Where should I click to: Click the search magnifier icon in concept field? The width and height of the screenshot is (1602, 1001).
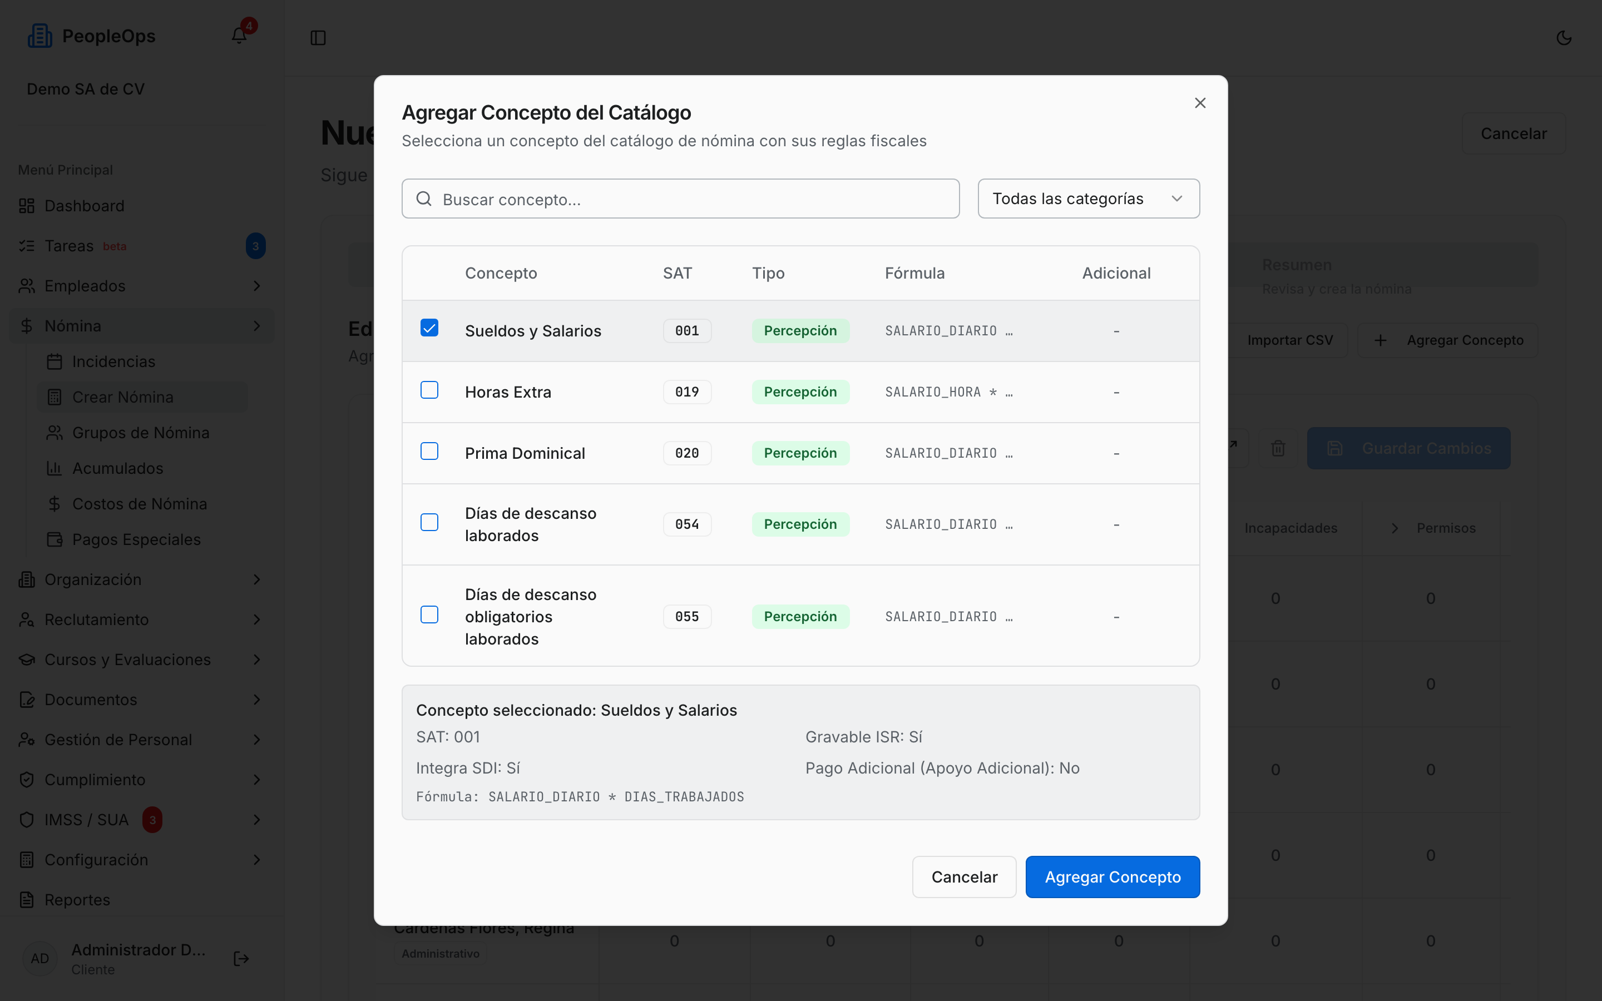tap(424, 199)
